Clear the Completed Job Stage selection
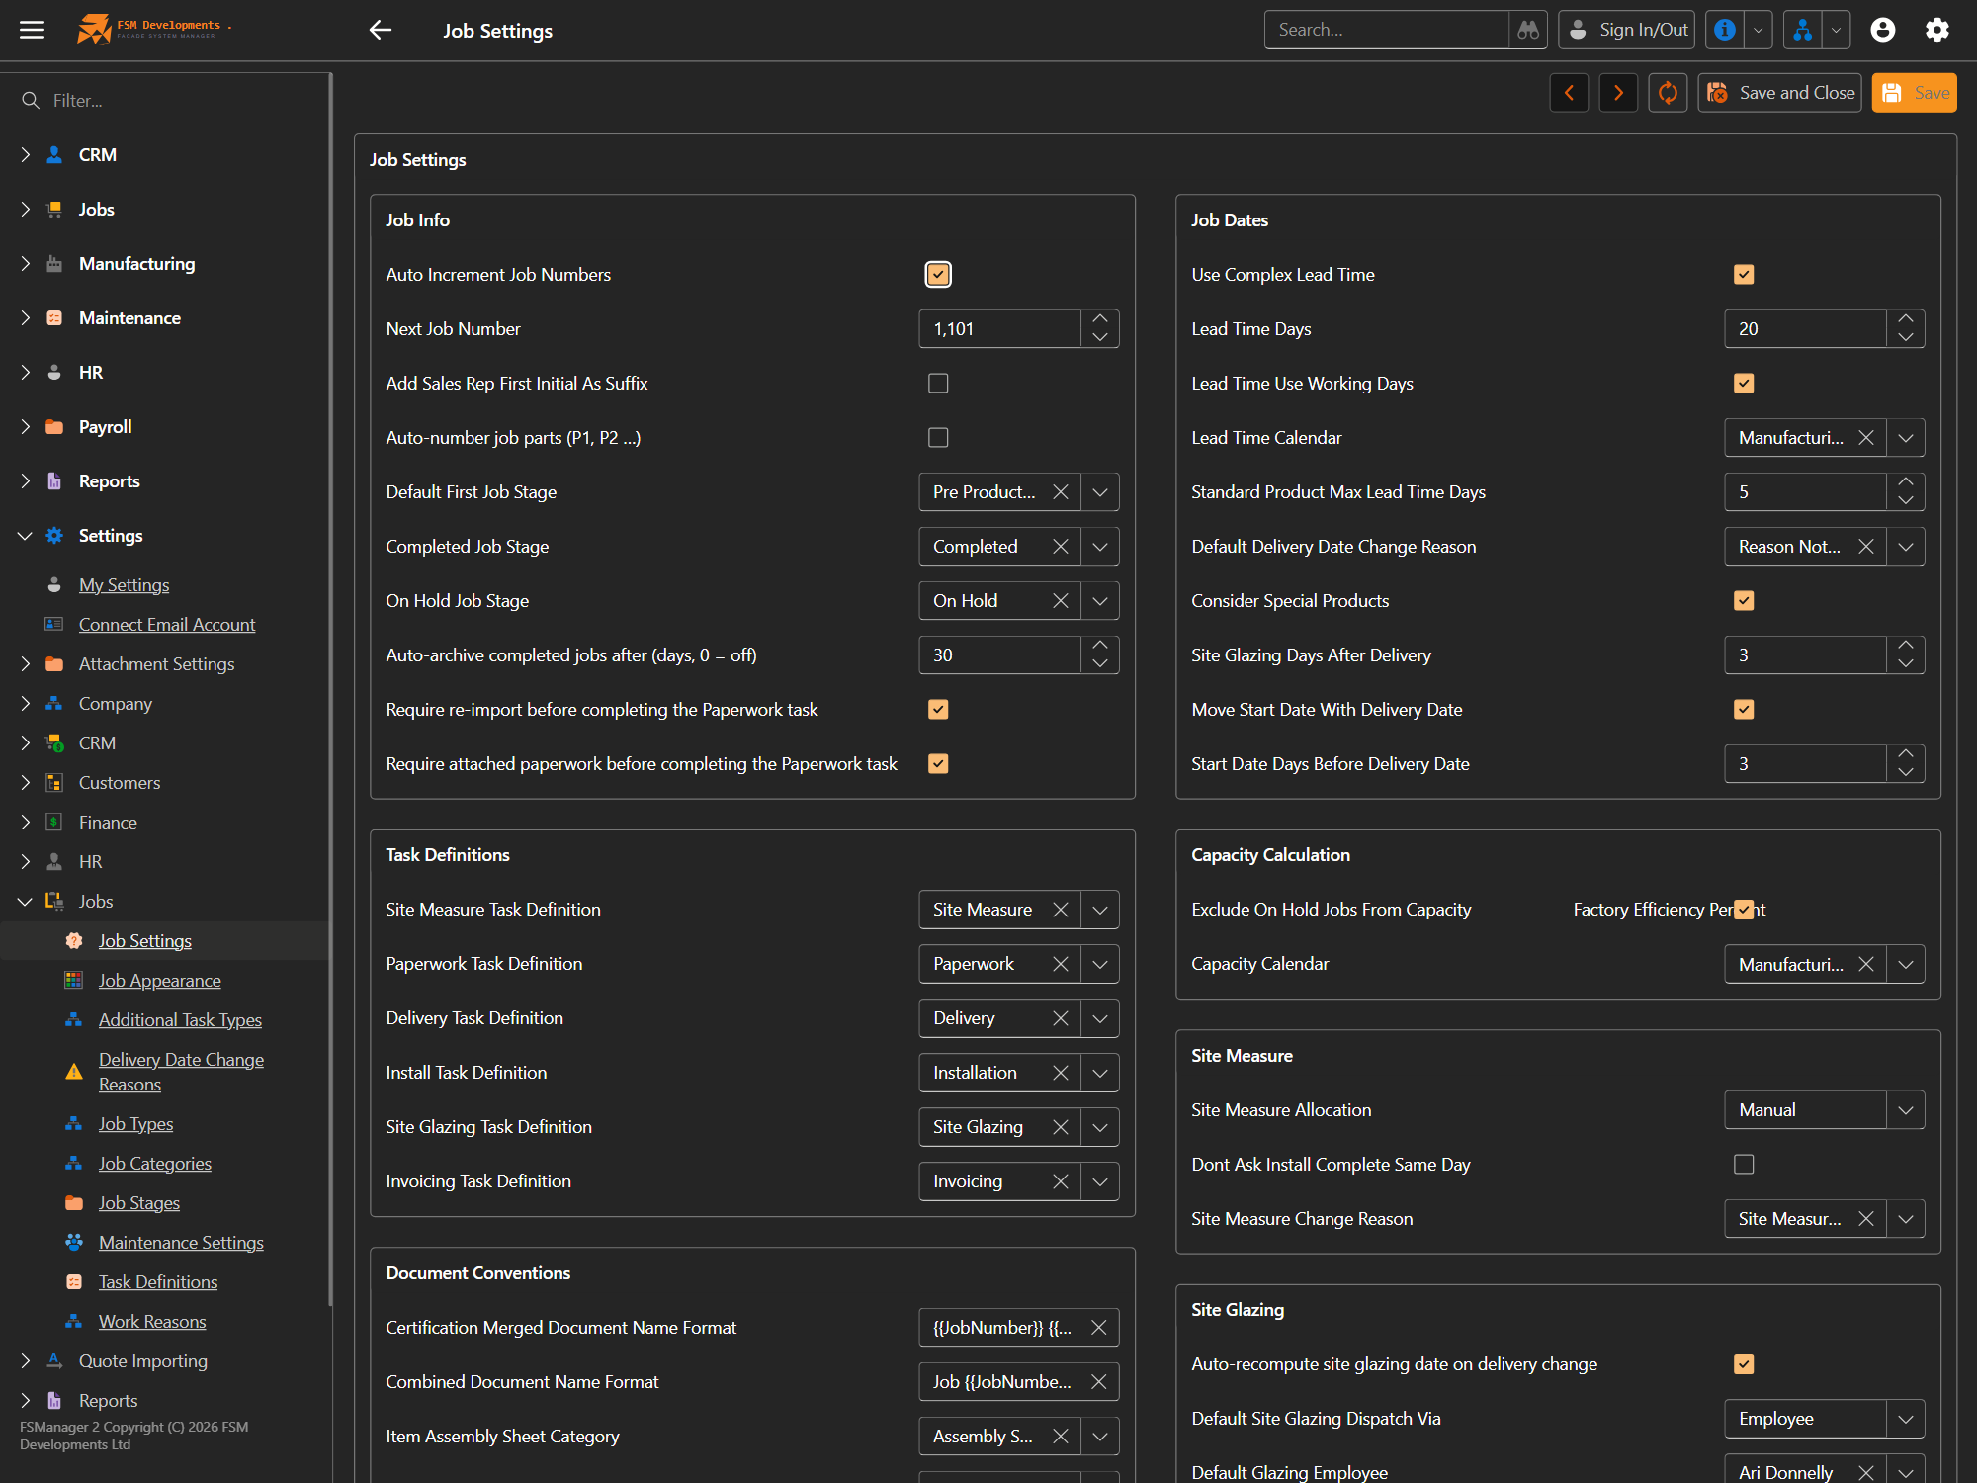 pyautogui.click(x=1060, y=547)
